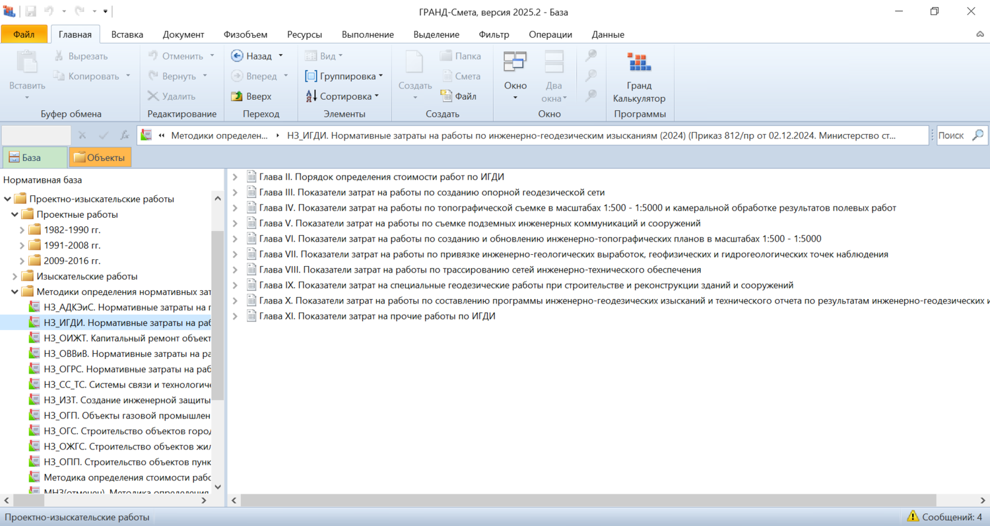This screenshot has height=526, width=990.
Task: Expand the 1982-1990 гг. folder
Action: click(x=22, y=230)
